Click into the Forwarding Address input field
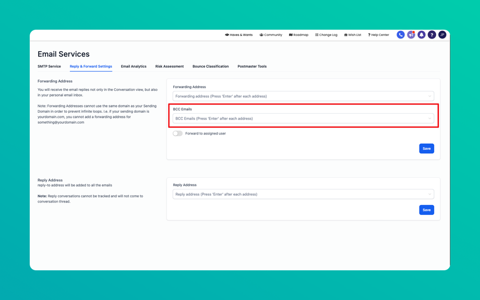 pyautogui.click(x=303, y=96)
